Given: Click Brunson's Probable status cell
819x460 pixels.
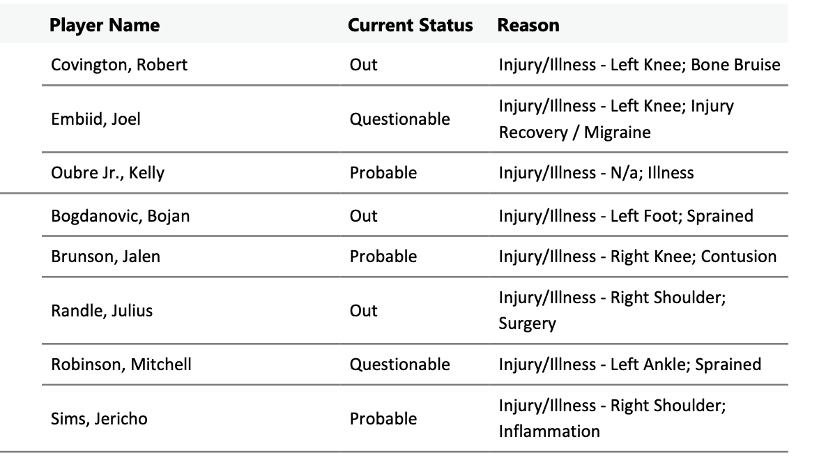Looking at the screenshot, I should [383, 256].
